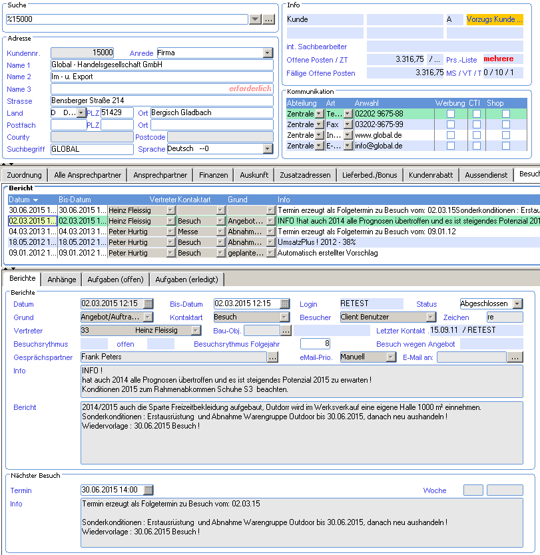The height and width of the screenshot is (555, 540).
Task: Switch to the Finanzen tab
Action: [213, 175]
